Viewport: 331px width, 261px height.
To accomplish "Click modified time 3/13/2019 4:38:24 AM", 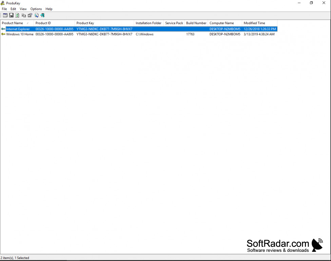I will tap(259, 34).
